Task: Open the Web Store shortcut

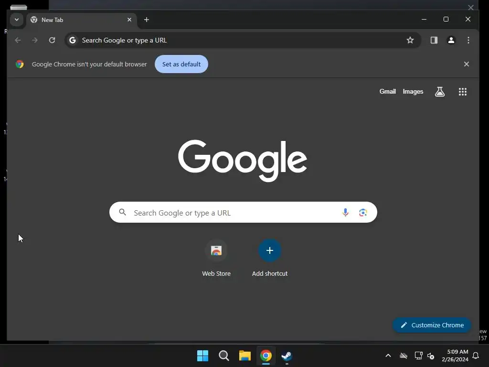Action: click(x=216, y=258)
